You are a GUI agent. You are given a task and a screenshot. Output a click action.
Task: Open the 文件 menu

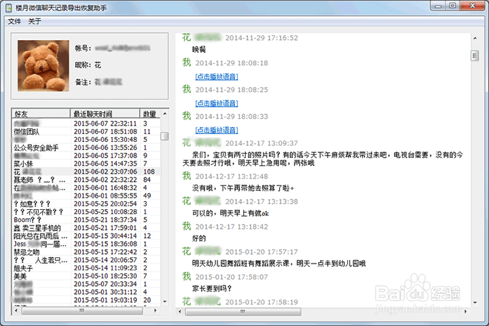point(14,22)
